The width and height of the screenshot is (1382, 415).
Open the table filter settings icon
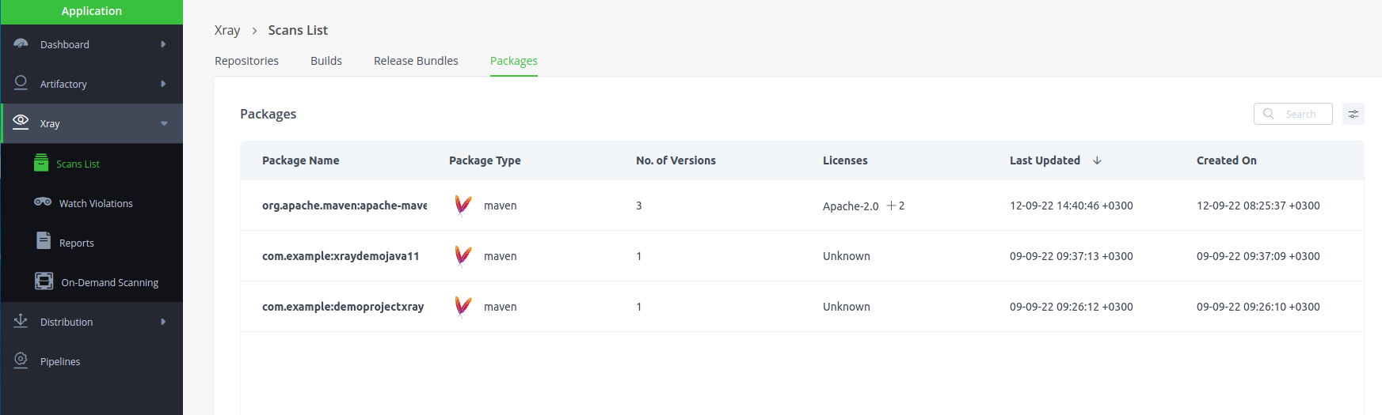tap(1353, 114)
